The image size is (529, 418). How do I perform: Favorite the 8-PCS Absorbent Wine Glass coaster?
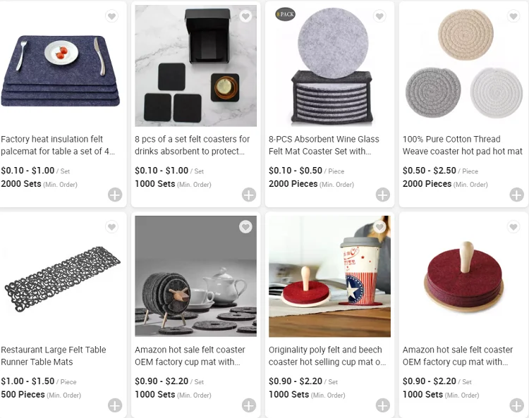point(379,16)
